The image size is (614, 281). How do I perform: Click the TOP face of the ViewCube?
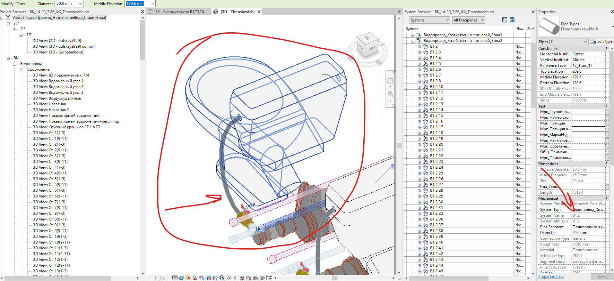368,38
